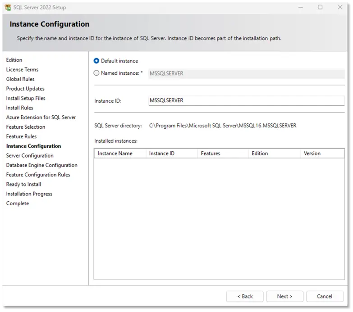The height and width of the screenshot is (312, 353).
Task: Open the Global Rules step
Action: pos(20,79)
